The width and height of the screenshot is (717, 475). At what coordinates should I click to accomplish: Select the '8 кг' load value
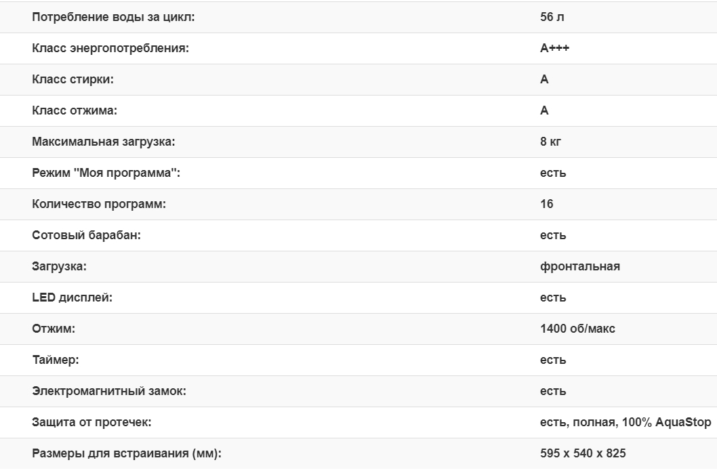(x=550, y=142)
